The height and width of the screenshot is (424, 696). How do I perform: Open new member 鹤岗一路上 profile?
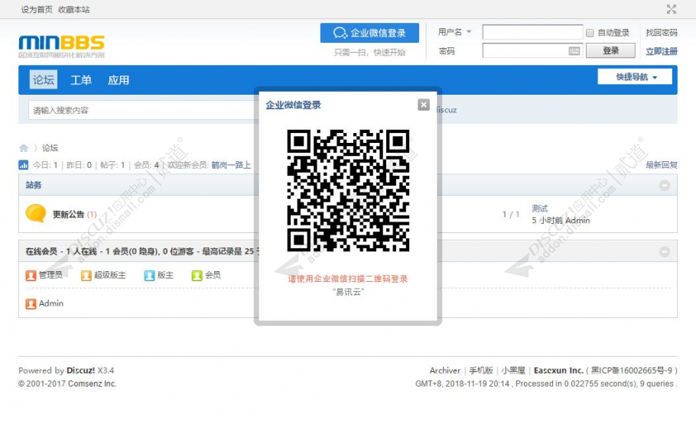pos(231,165)
